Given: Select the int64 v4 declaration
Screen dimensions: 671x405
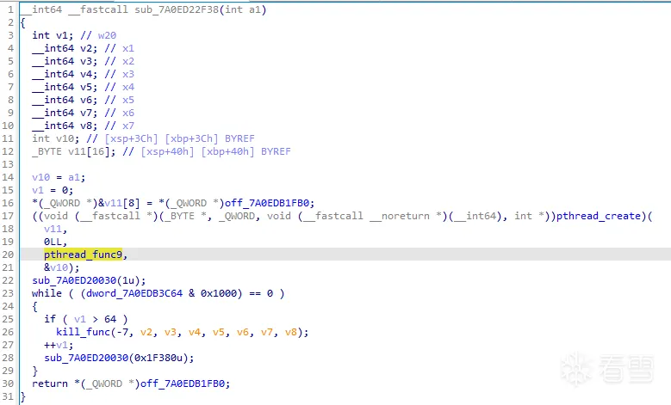Looking at the screenshot, I should pyautogui.click(x=65, y=74).
